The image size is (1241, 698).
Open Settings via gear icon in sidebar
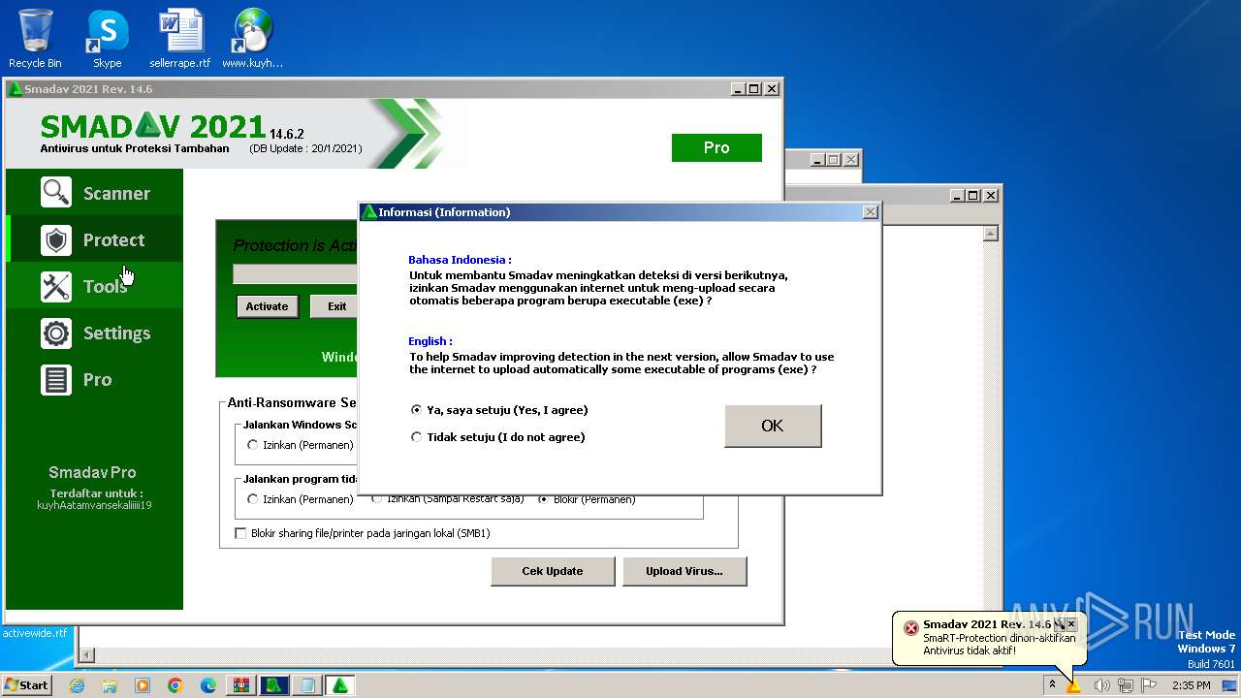coord(56,333)
